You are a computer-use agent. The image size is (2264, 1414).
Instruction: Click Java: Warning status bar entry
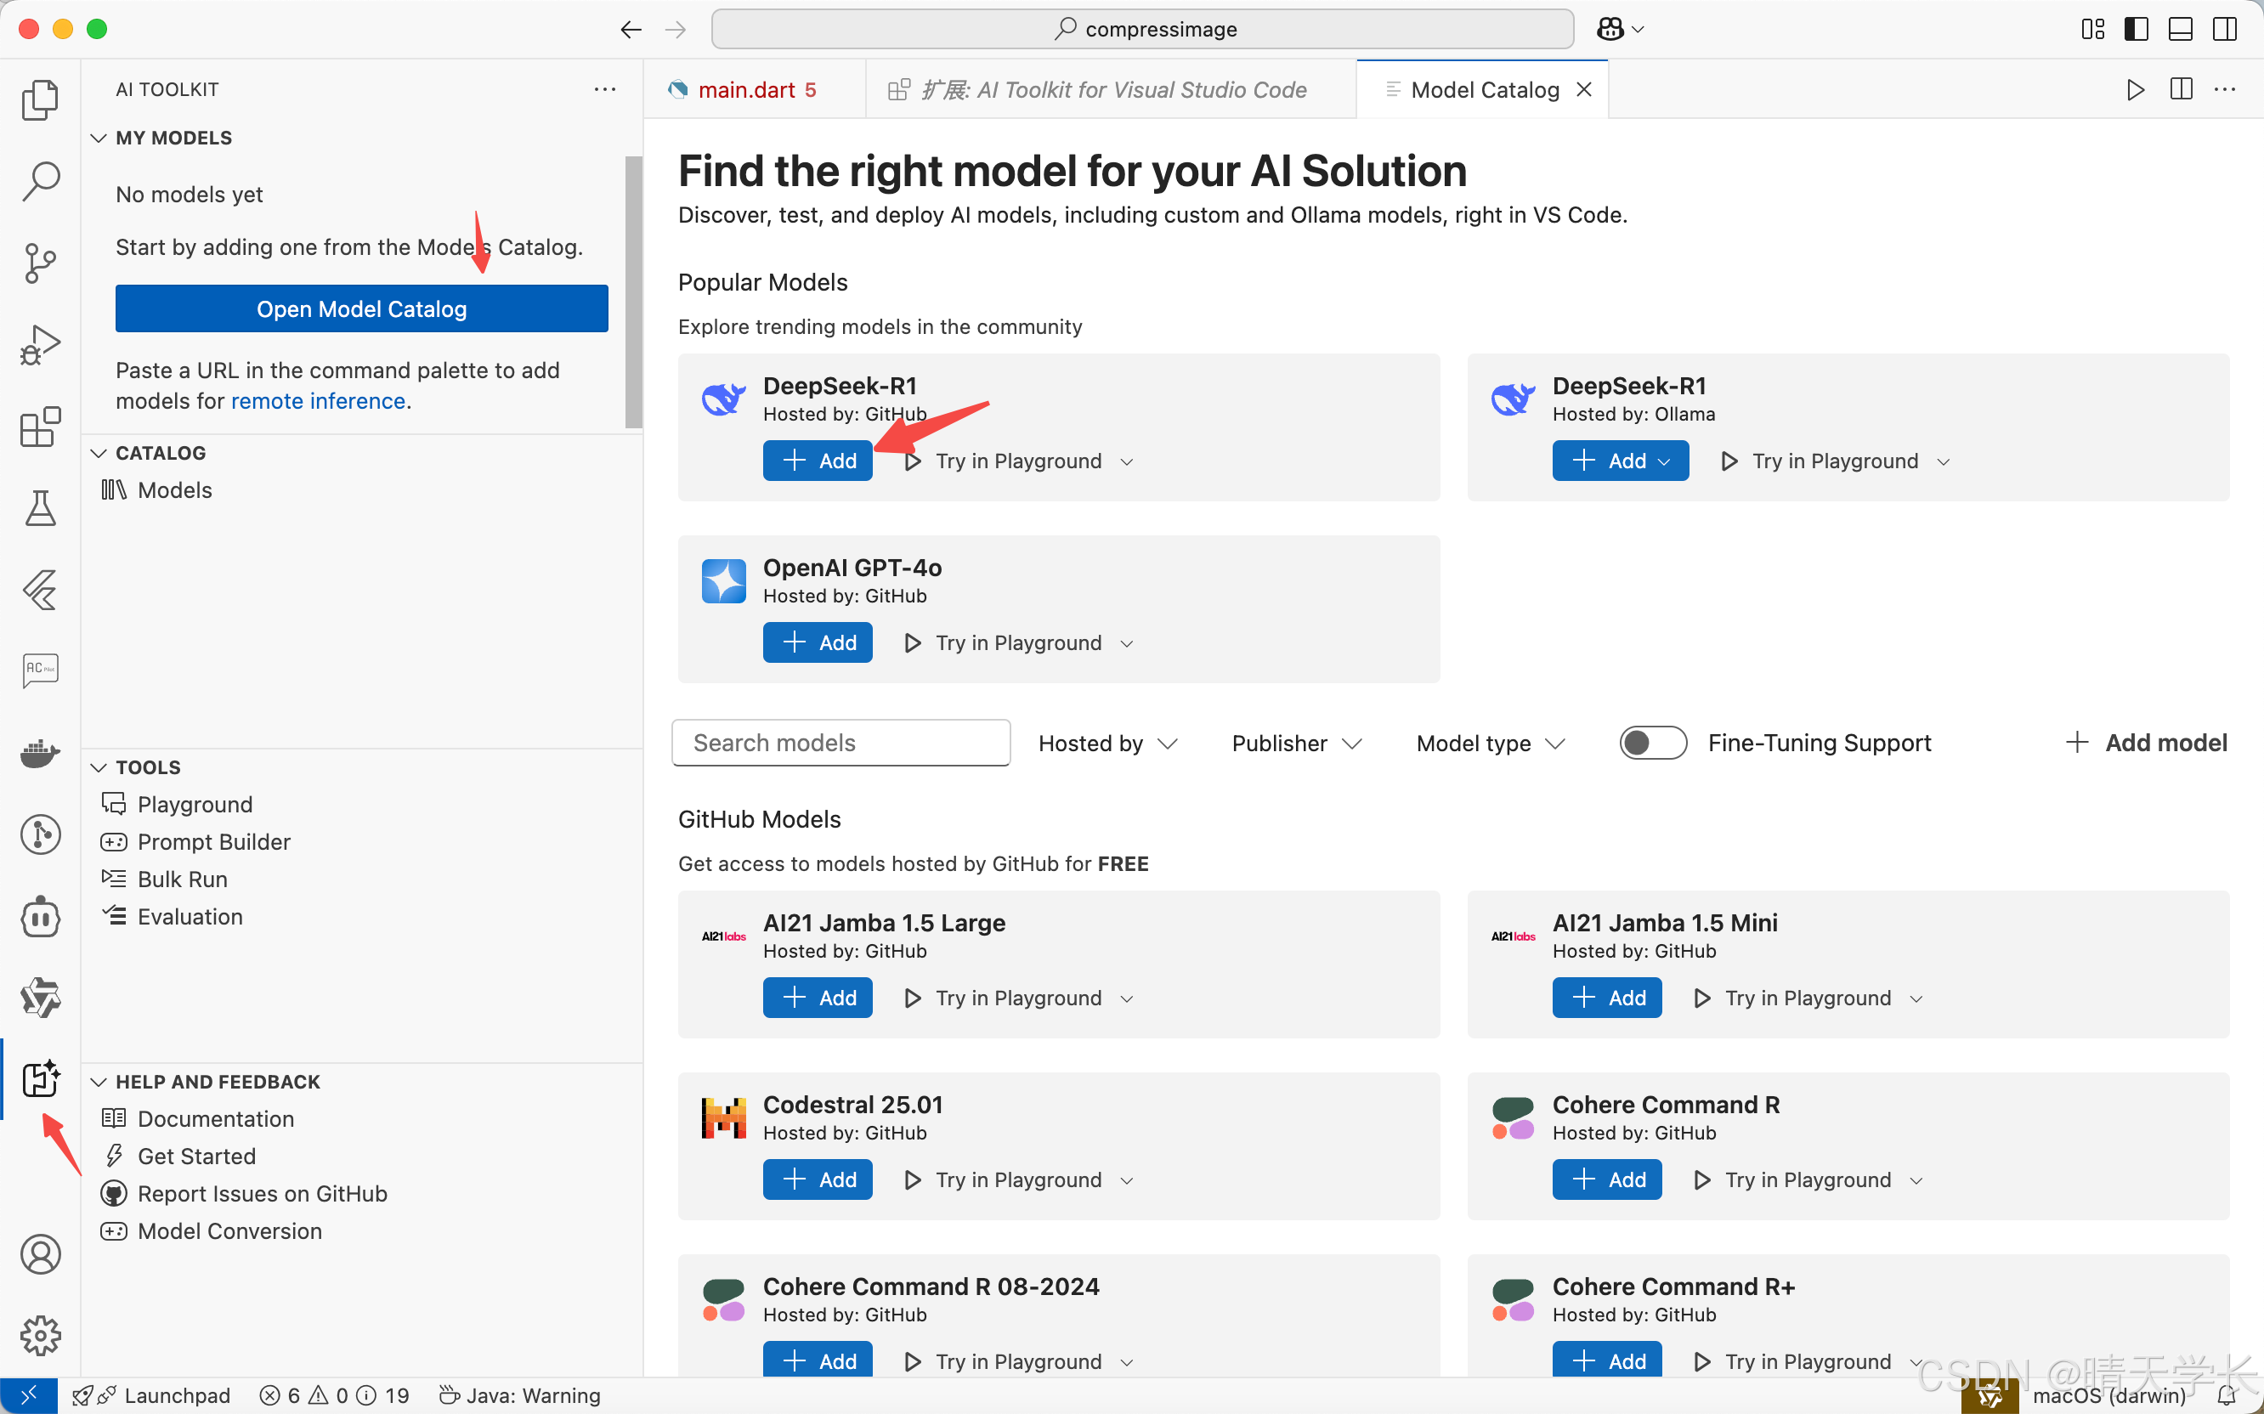[520, 1396]
